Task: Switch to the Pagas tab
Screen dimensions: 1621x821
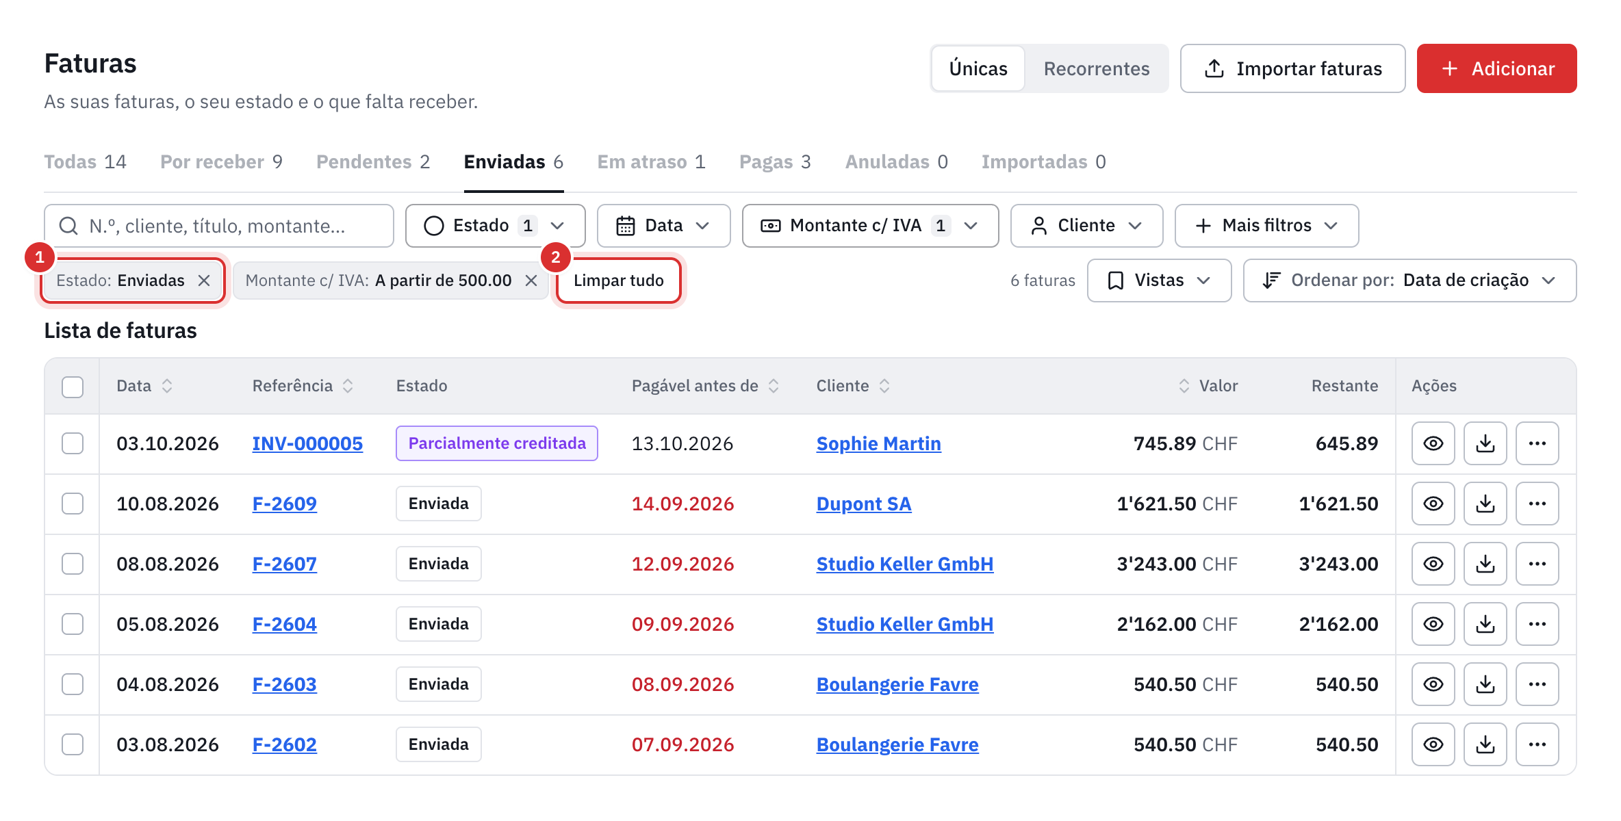Action: point(775,162)
